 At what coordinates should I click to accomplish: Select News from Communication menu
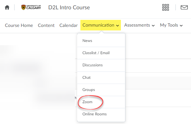101,41
